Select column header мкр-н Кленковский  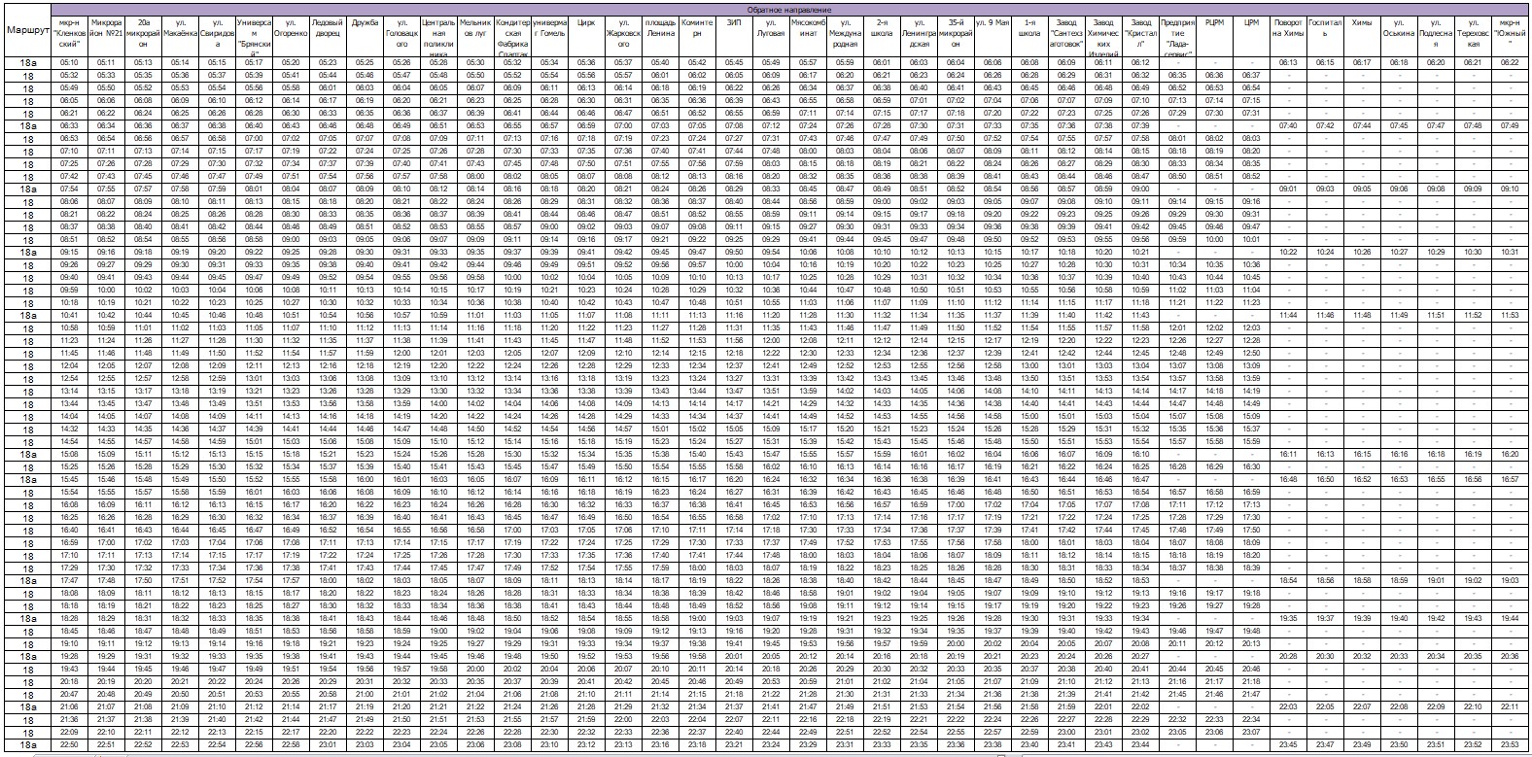[70, 36]
